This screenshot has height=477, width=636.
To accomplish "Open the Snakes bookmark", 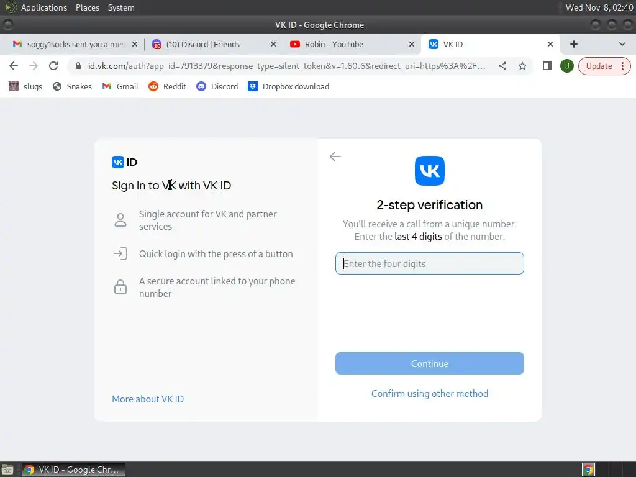I will pos(72,86).
